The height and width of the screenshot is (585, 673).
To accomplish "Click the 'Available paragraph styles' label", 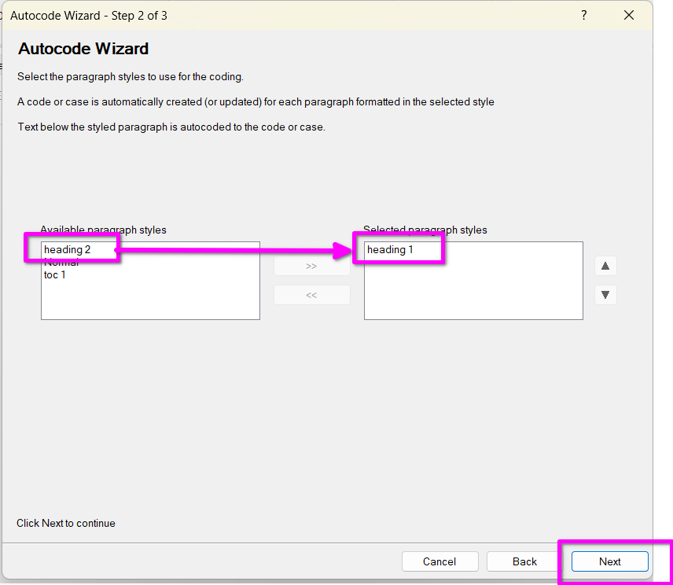I will pyautogui.click(x=103, y=230).
